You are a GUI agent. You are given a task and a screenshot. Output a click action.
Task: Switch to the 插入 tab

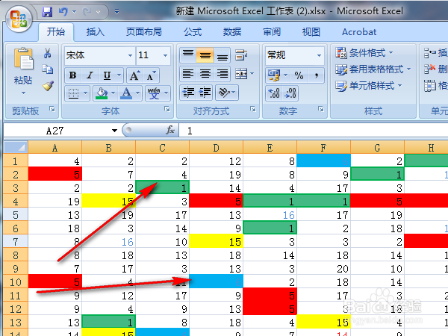click(95, 31)
